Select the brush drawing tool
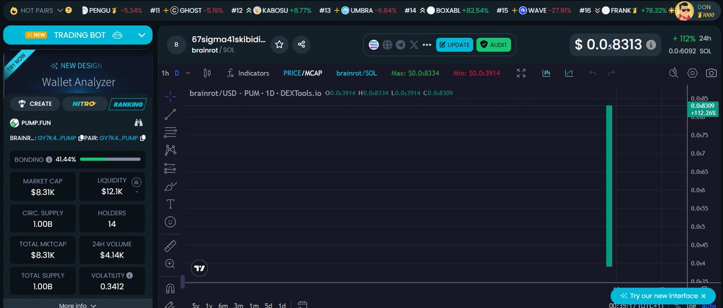Viewport: 723px width, 308px height. click(x=171, y=186)
